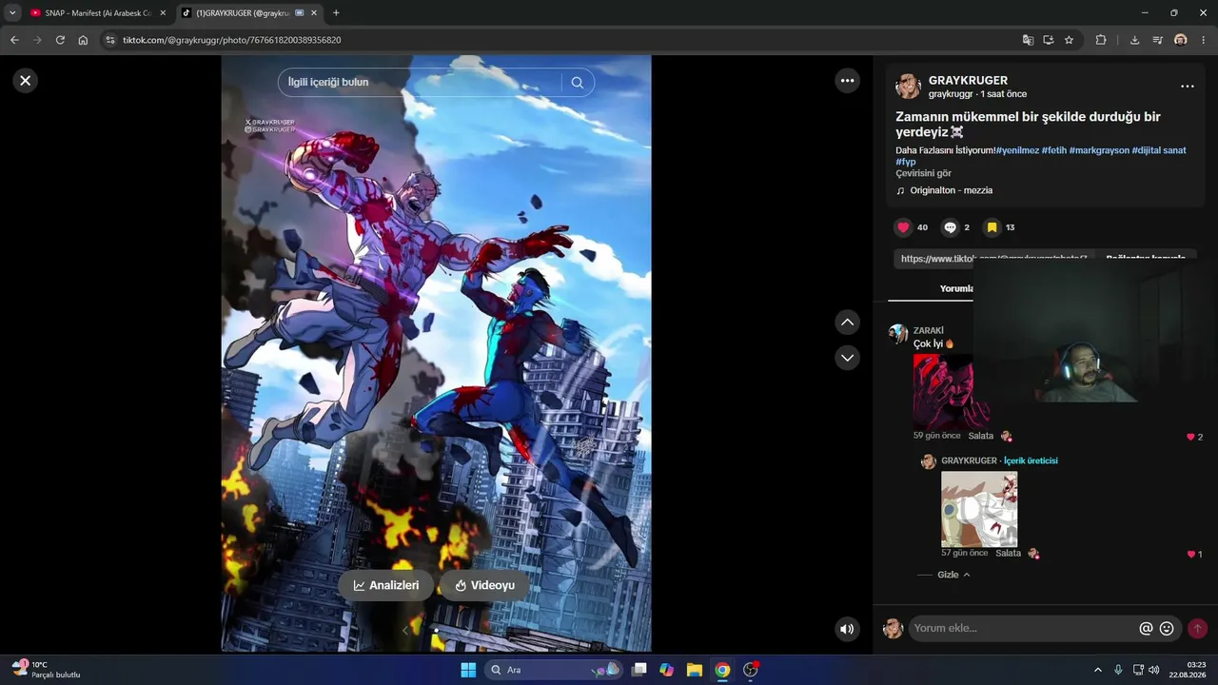Screen dimensions: 1218x685
Task: Open the GRAYKRUGER reply author name
Action: pos(969,460)
